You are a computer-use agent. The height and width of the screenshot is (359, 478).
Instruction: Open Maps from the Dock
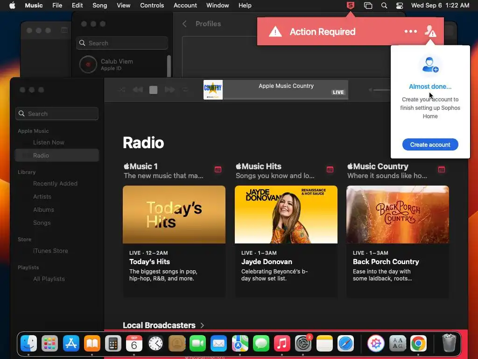point(240,344)
